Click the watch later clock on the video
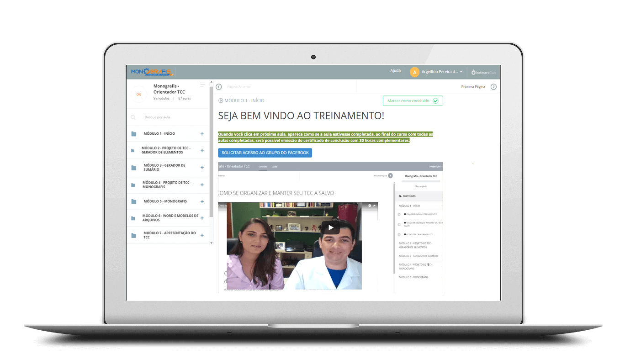The image size is (625, 359). pyautogui.click(x=370, y=206)
